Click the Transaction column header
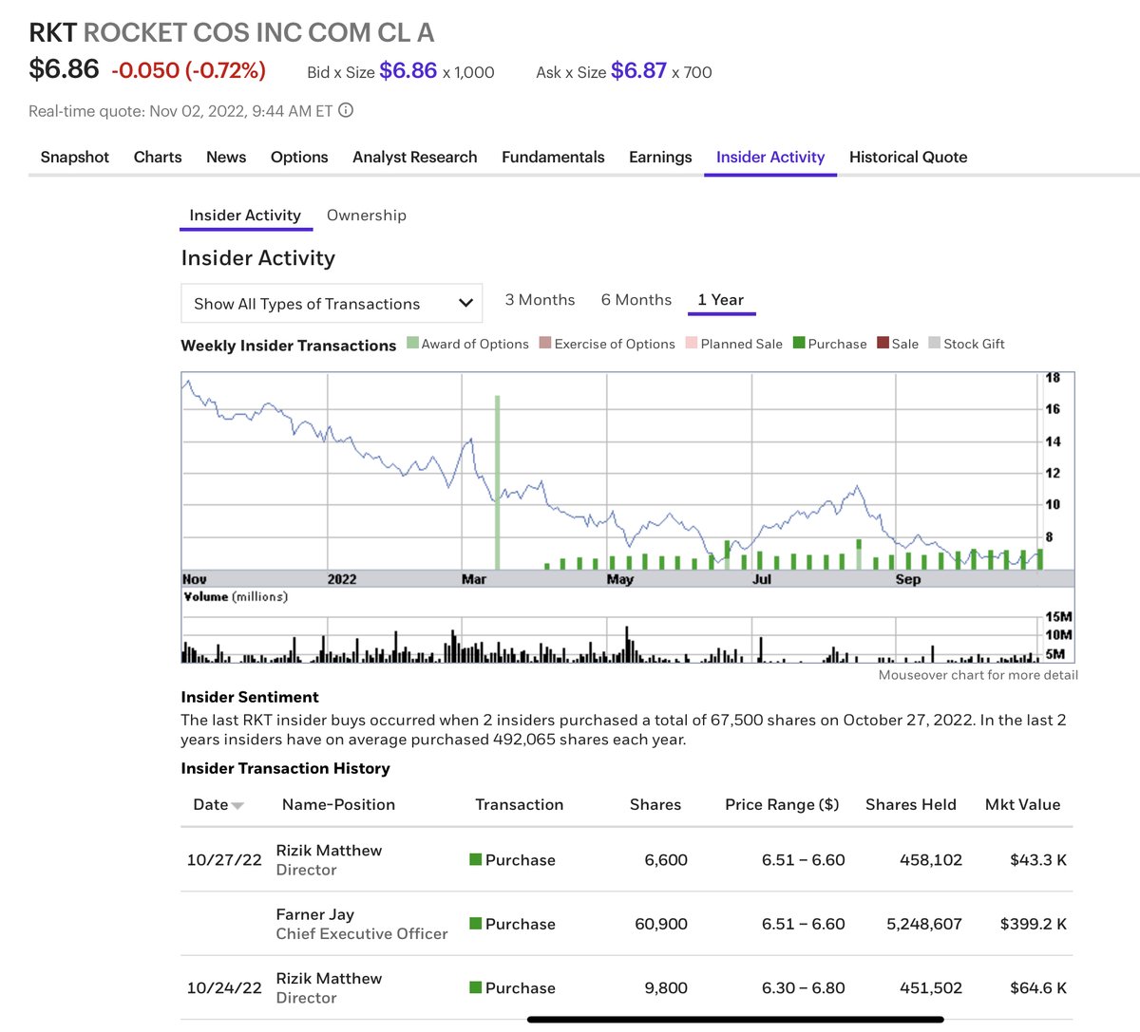This screenshot has height=1032, width=1140. click(520, 805)
